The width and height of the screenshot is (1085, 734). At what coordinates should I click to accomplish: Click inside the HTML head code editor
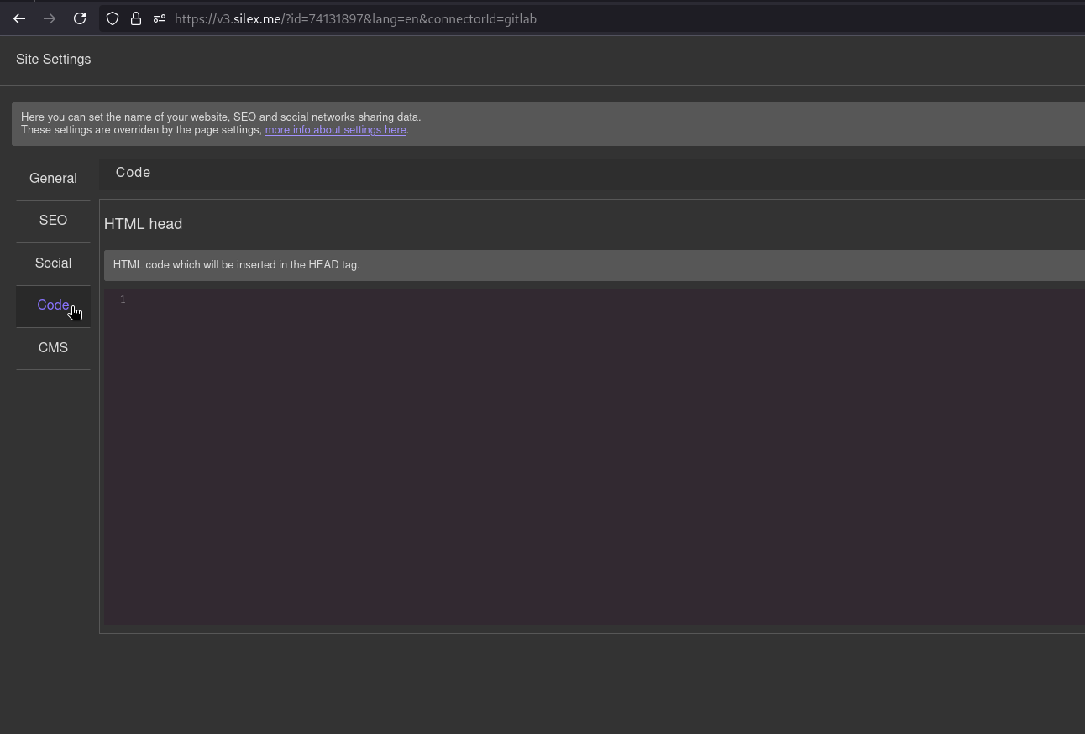tap(504, 419)
